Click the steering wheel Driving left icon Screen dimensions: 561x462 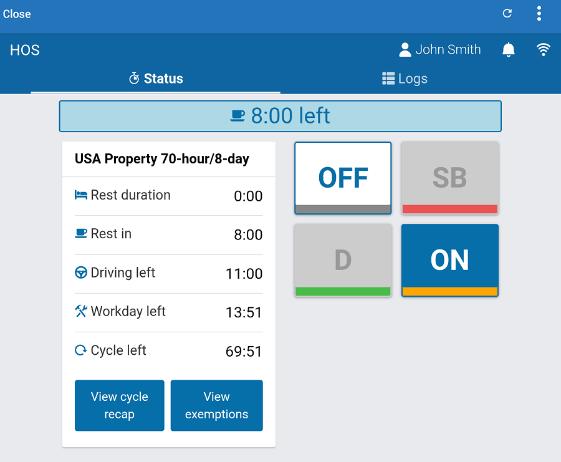click(x=81, y=272)
